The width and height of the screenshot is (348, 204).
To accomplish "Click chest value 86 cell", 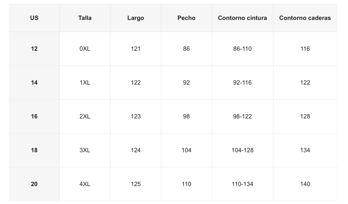I will pos(186,49).
